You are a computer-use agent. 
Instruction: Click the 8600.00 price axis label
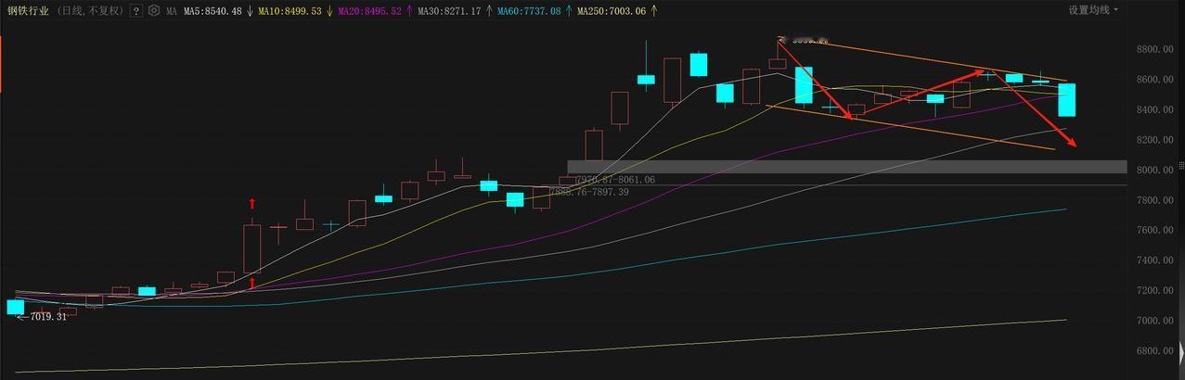pyautogui.click(x=1153, y=80)
